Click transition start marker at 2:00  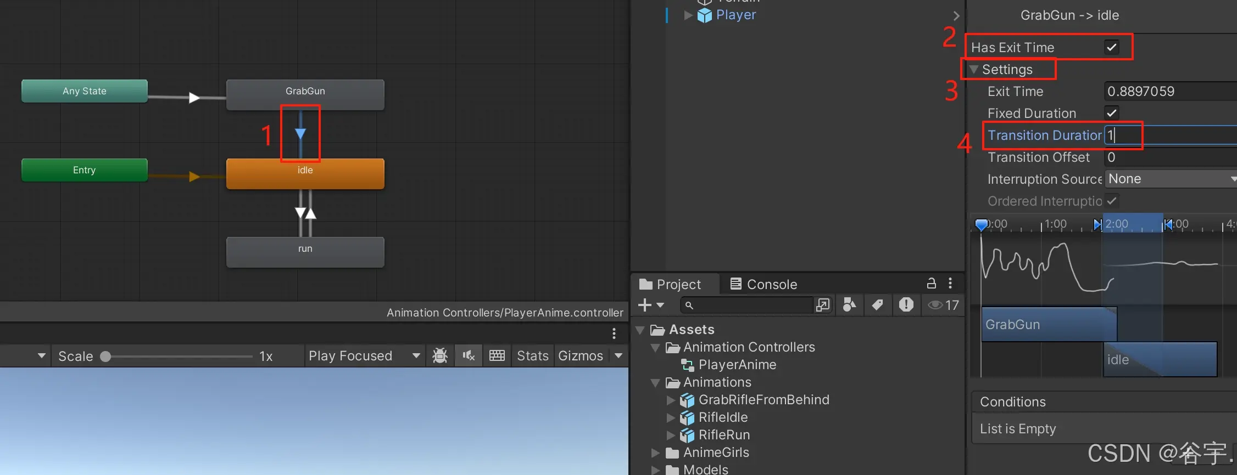click(1097, 224)
